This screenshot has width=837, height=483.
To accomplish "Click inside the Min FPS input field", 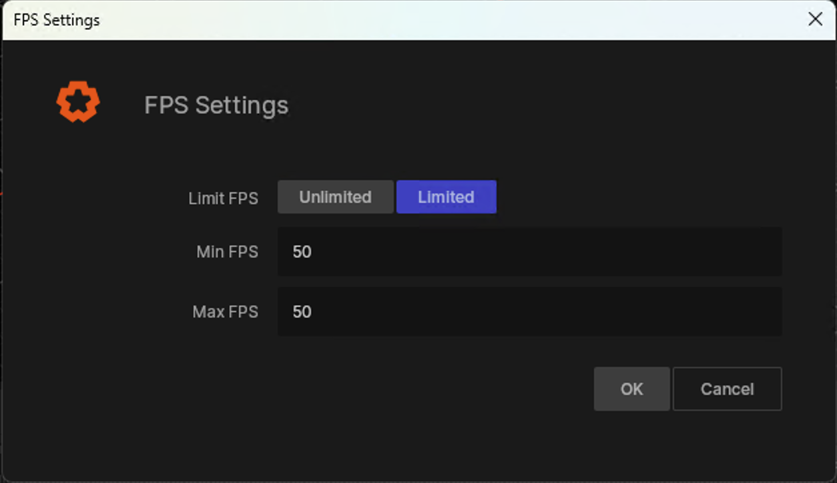I will click(529, 252).
